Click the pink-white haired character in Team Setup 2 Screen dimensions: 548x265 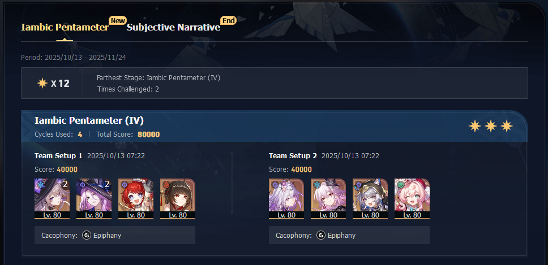[328, 199]
